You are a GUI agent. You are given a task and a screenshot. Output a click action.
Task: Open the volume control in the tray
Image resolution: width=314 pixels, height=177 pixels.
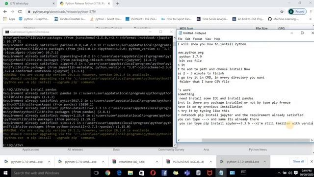click(x=290, y=173)
